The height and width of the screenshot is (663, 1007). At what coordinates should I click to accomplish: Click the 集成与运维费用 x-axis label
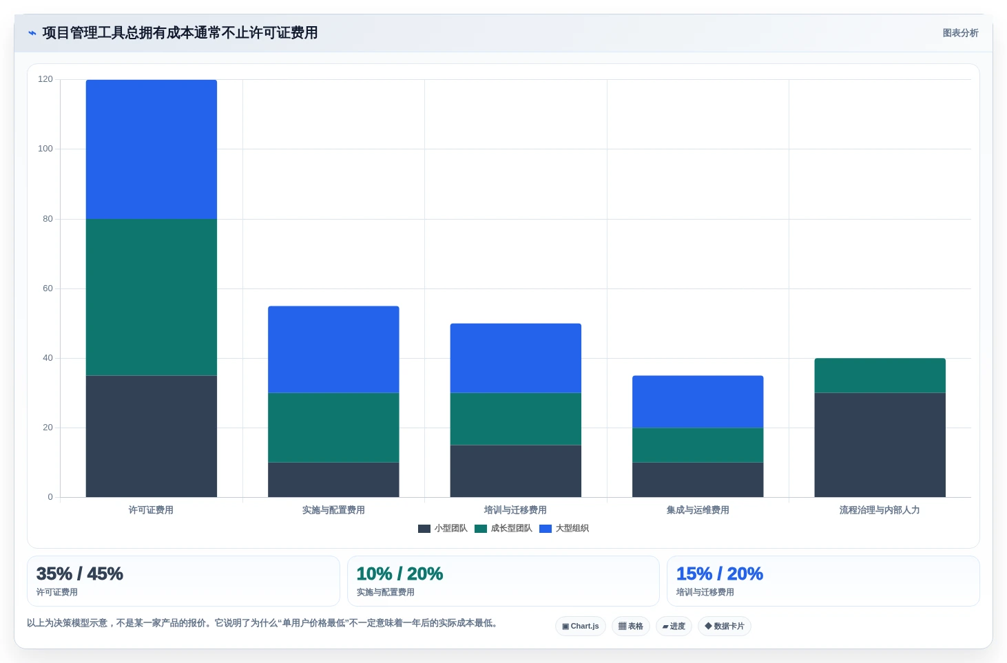click(698, 510)
